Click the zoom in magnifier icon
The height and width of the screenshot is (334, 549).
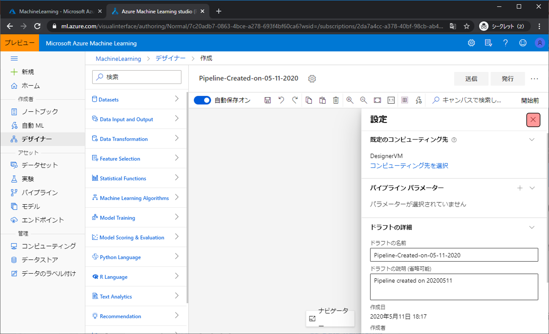(350, 100)
